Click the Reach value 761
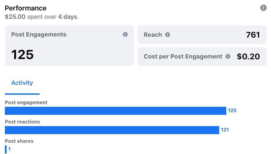Screen dimensions: 271x154 pyautogui.click(x=253, y=35)
